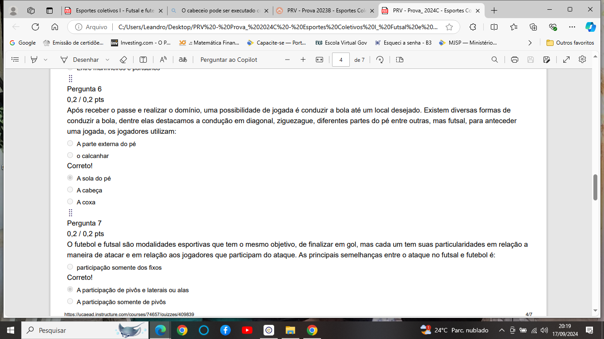Switch page view layout
The height and width of the screenshot is (339, 604).
pos(400,60)
